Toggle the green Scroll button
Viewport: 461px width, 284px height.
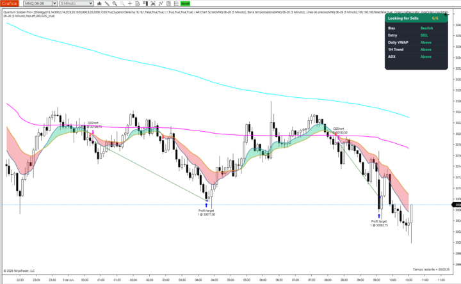[185, 4]
